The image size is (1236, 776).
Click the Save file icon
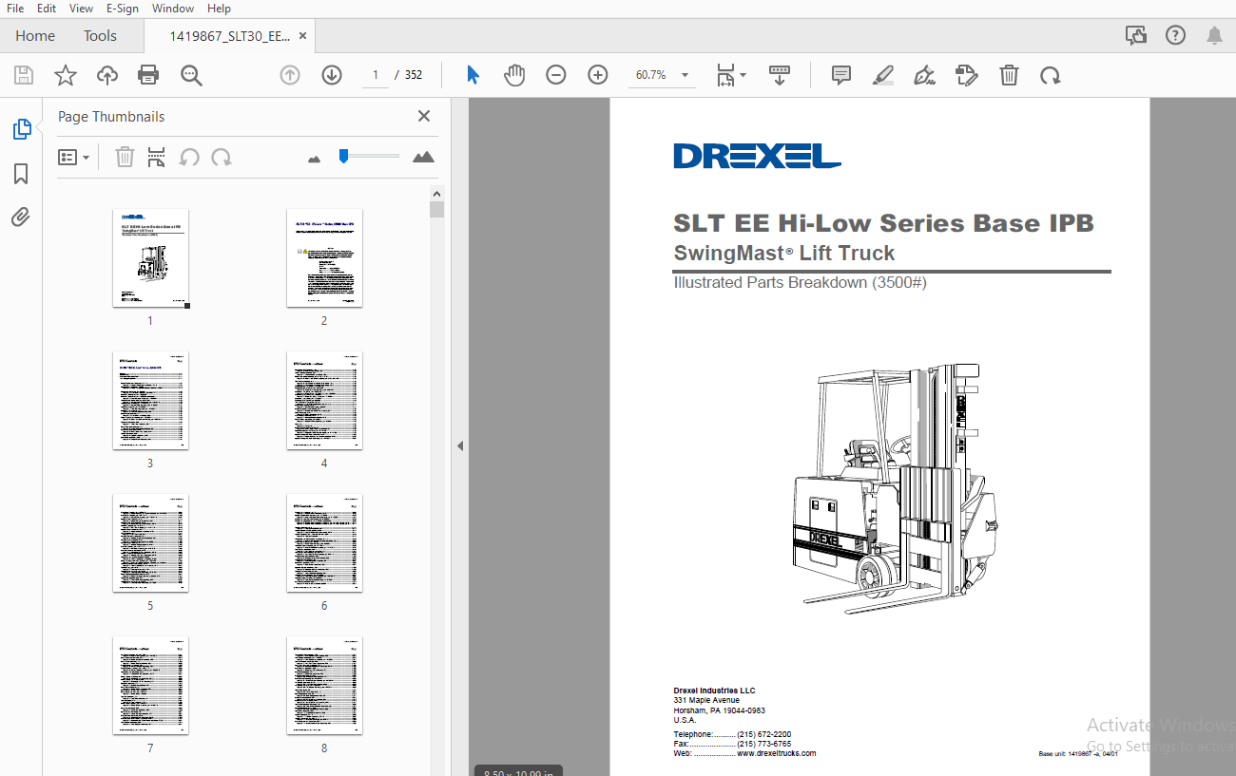click(24, 75)
